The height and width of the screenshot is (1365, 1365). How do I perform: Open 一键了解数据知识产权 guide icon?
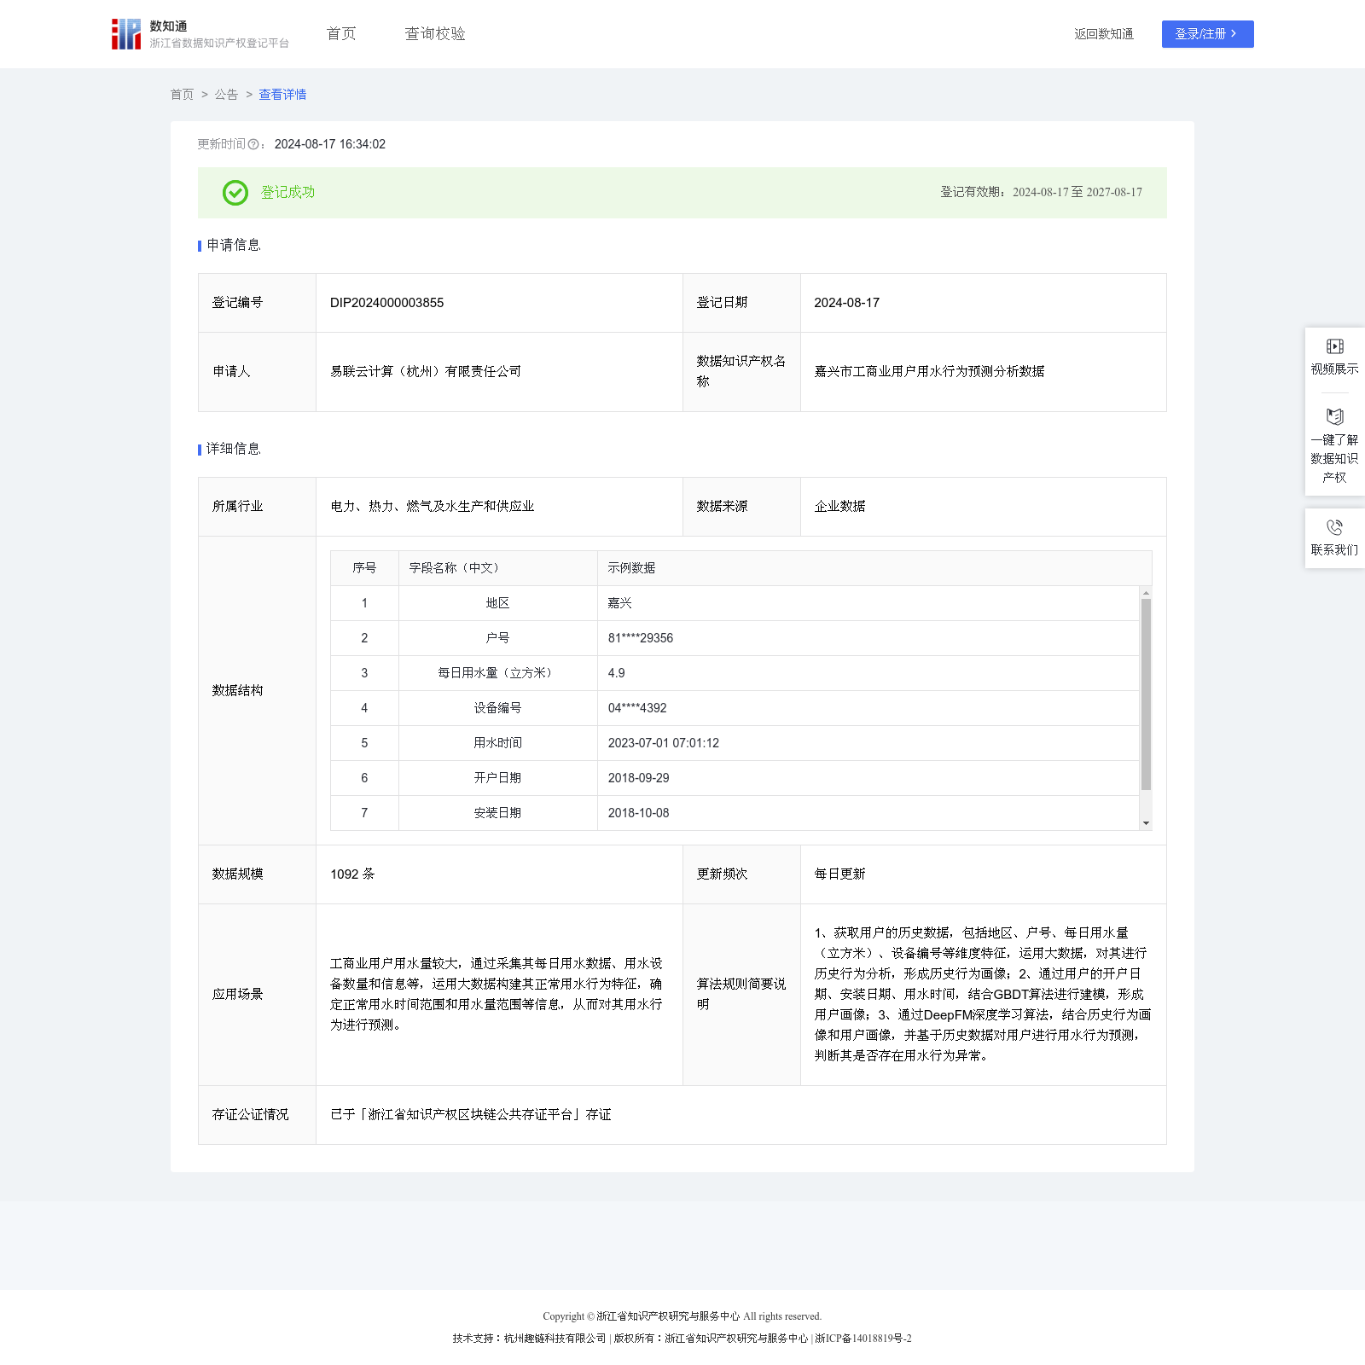1334,417
